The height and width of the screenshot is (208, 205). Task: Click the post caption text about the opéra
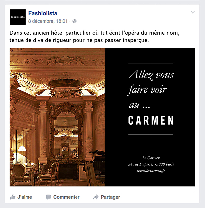(x=94, y=37)
